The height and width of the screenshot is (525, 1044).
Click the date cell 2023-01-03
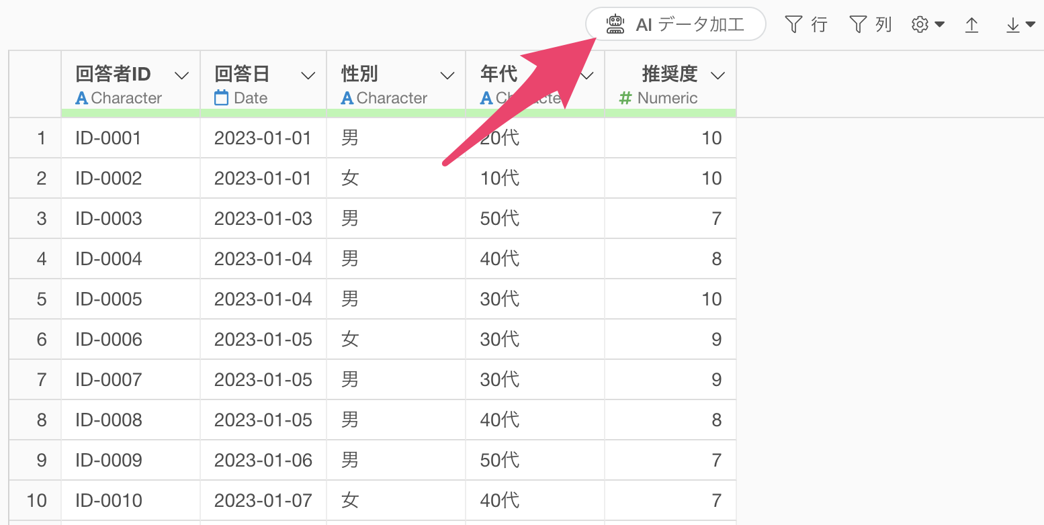pos(263,219)
